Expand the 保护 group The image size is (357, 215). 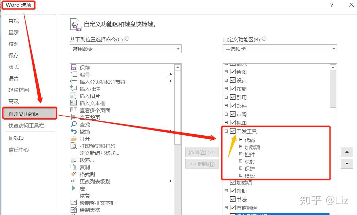tap(241, 168)
